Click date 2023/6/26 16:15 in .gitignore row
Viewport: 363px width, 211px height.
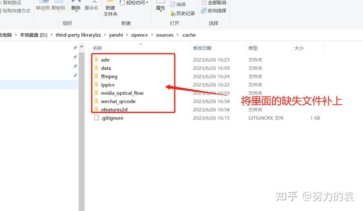[x=211, y=118]
